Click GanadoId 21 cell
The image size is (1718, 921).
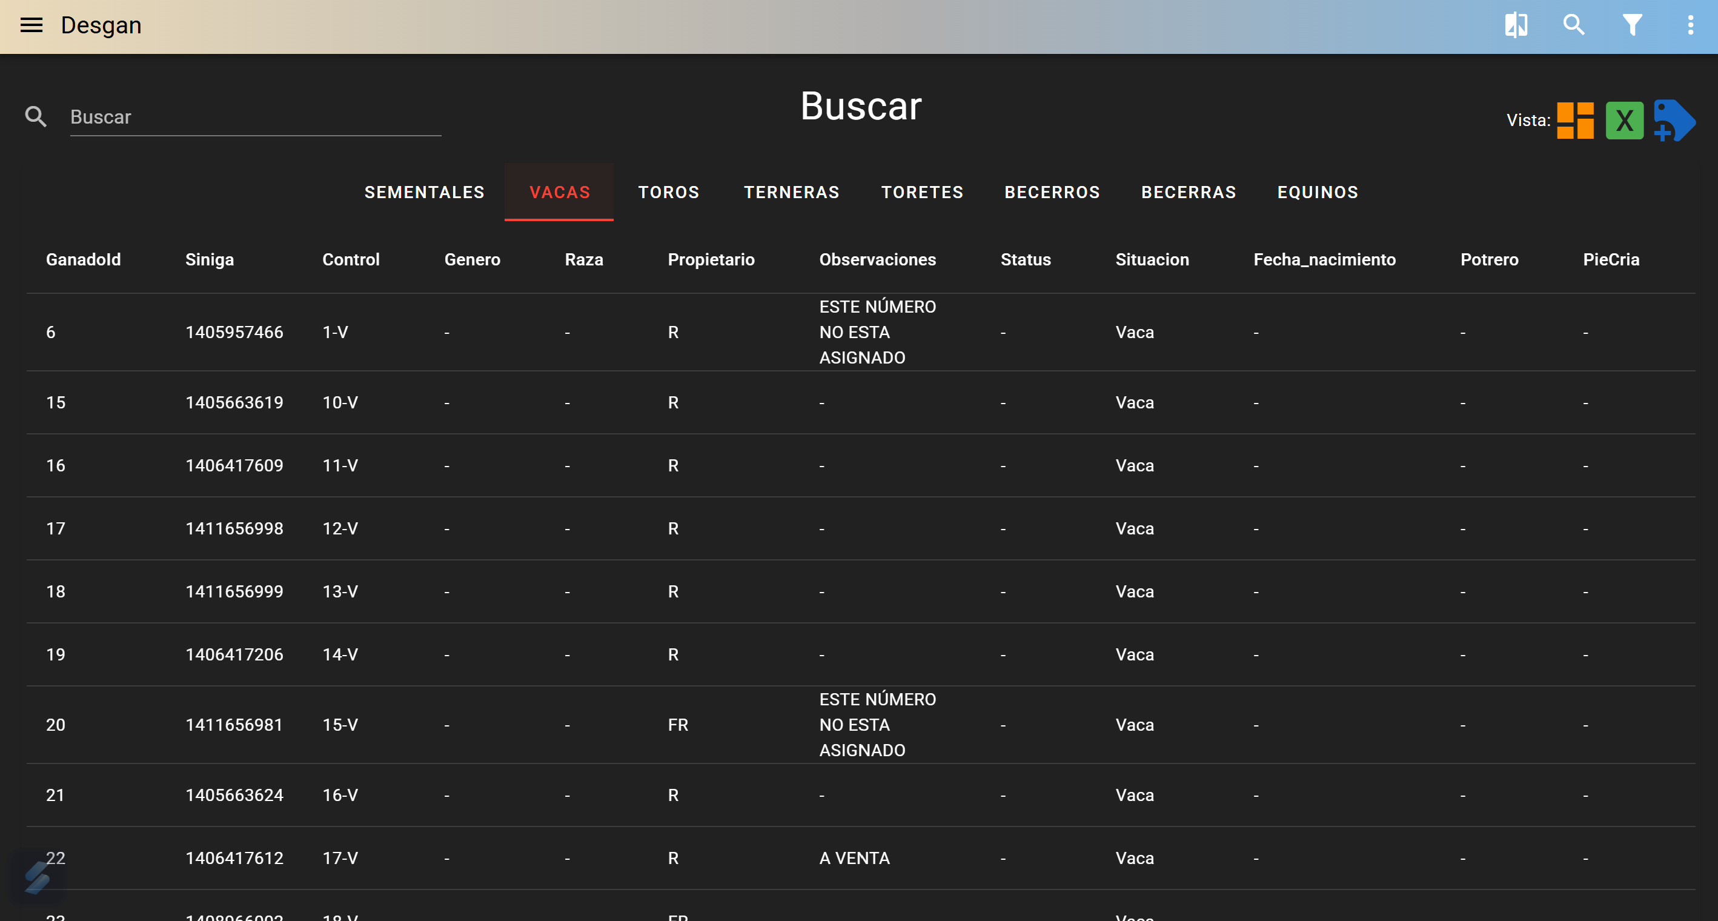55,795
